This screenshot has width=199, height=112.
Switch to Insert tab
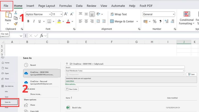click(30, 6)
